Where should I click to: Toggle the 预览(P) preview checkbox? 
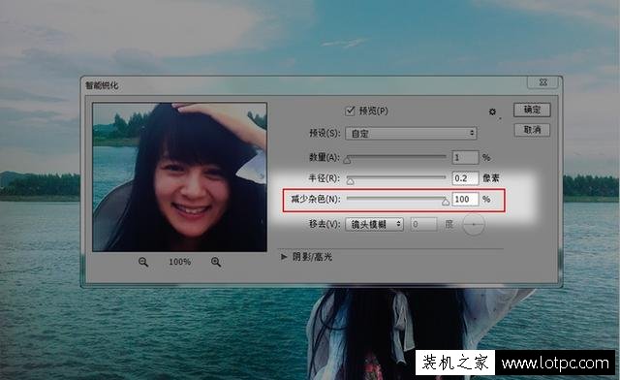pyautogui.click(x=350, y=111)
